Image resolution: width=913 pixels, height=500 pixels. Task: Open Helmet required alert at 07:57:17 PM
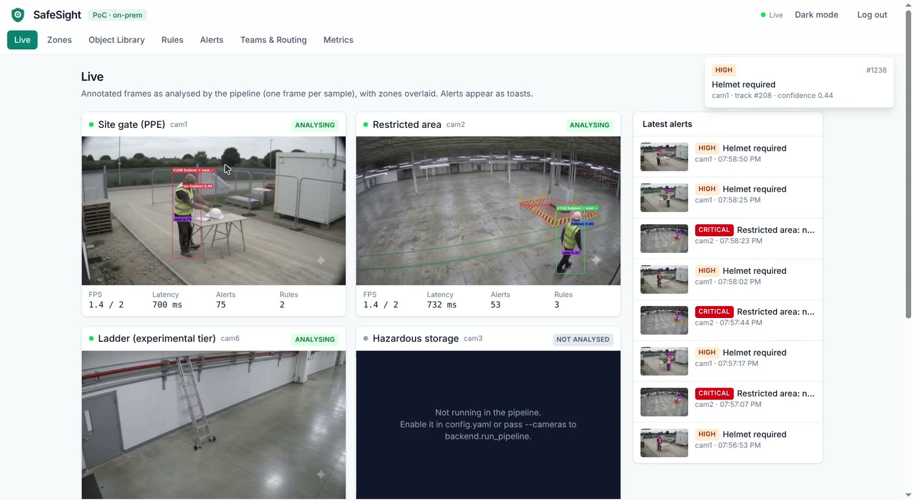point(728,361)
